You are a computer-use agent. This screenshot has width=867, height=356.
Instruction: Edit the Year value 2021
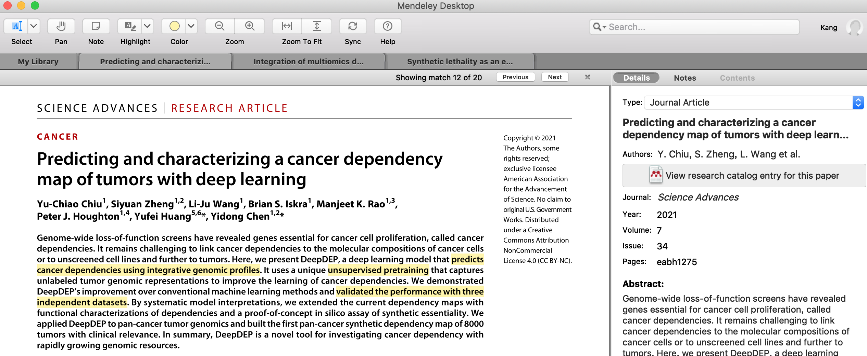667,215
